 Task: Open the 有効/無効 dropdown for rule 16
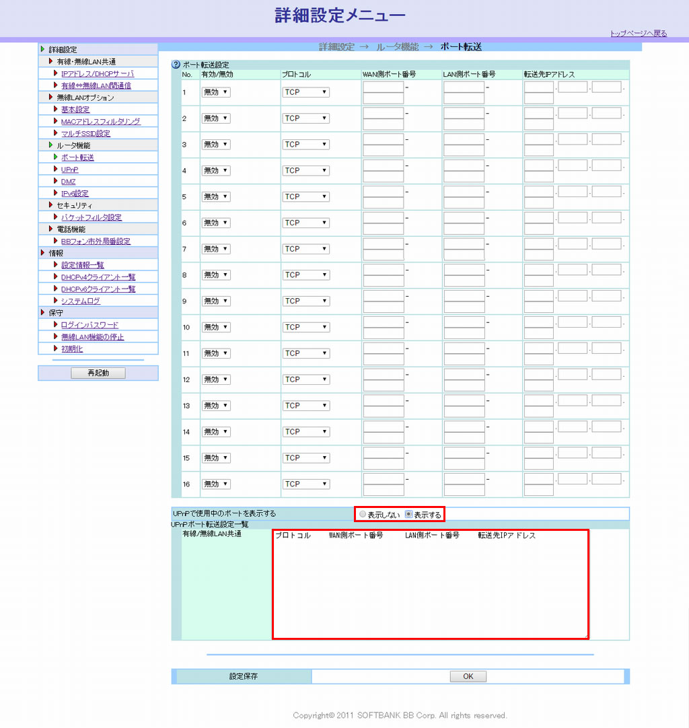click(215, 484)
